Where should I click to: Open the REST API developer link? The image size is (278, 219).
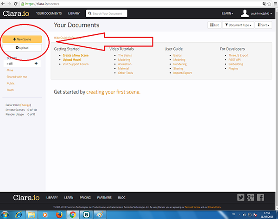pos(234,60)
